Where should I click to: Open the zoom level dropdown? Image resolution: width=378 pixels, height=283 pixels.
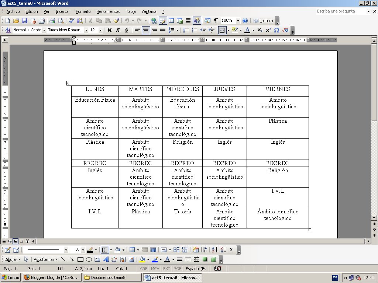point(238,21)
